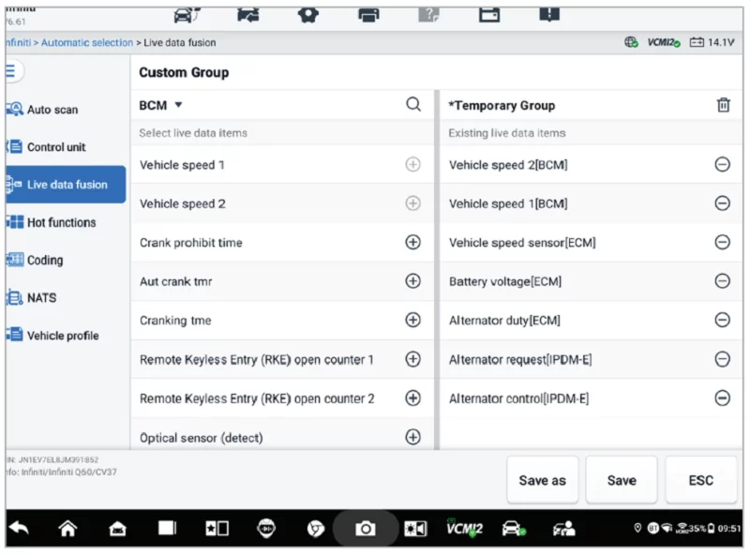The width and height of the screenshot is (750, 555).
Task: Collapse the left sidebar menu toggle
Action: 13,72
